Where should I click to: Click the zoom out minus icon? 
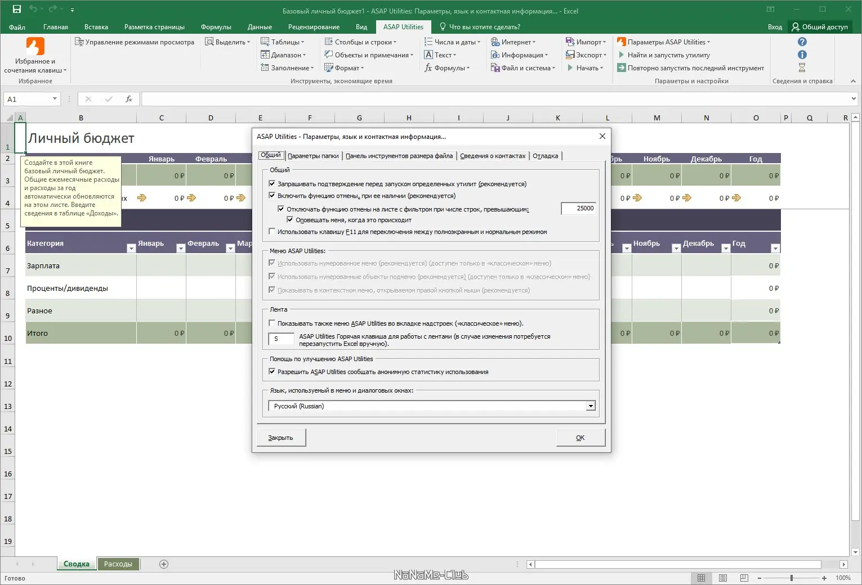point(760,578)
